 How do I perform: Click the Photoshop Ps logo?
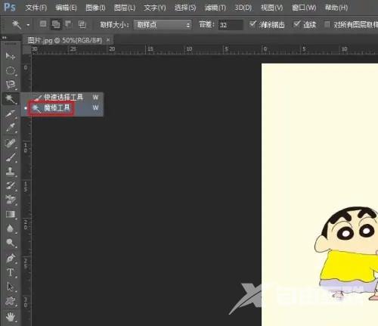pos(10,7)
